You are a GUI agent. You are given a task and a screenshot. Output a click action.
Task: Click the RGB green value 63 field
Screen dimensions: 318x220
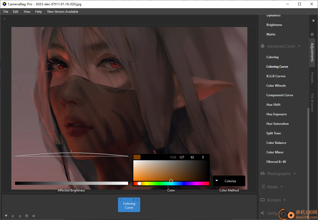(x=192, y=157)
